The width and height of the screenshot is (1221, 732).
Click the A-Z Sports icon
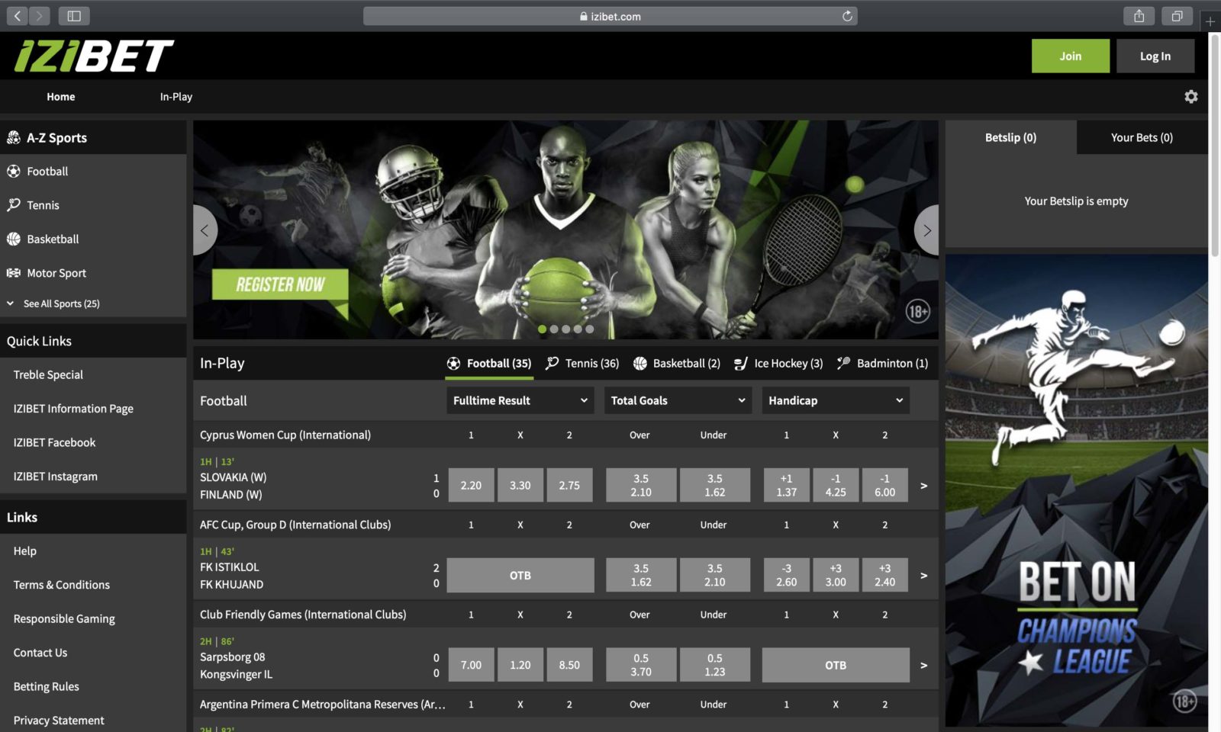click(12, 137)
